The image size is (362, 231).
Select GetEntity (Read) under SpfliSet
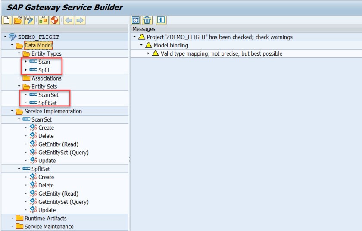[59, 194]
